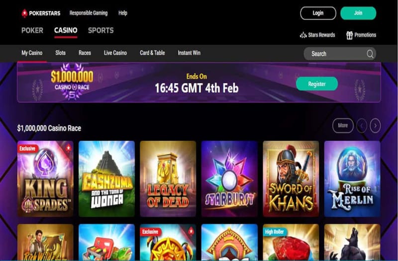Open Stars Rewards stars icon
The width and height of the screenshot is (398, 261).
click(x=303, y=35)
